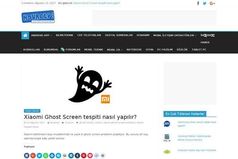Open the KONSOLLAR menu item
Screen dimensions: 238x159
point(32,50)
